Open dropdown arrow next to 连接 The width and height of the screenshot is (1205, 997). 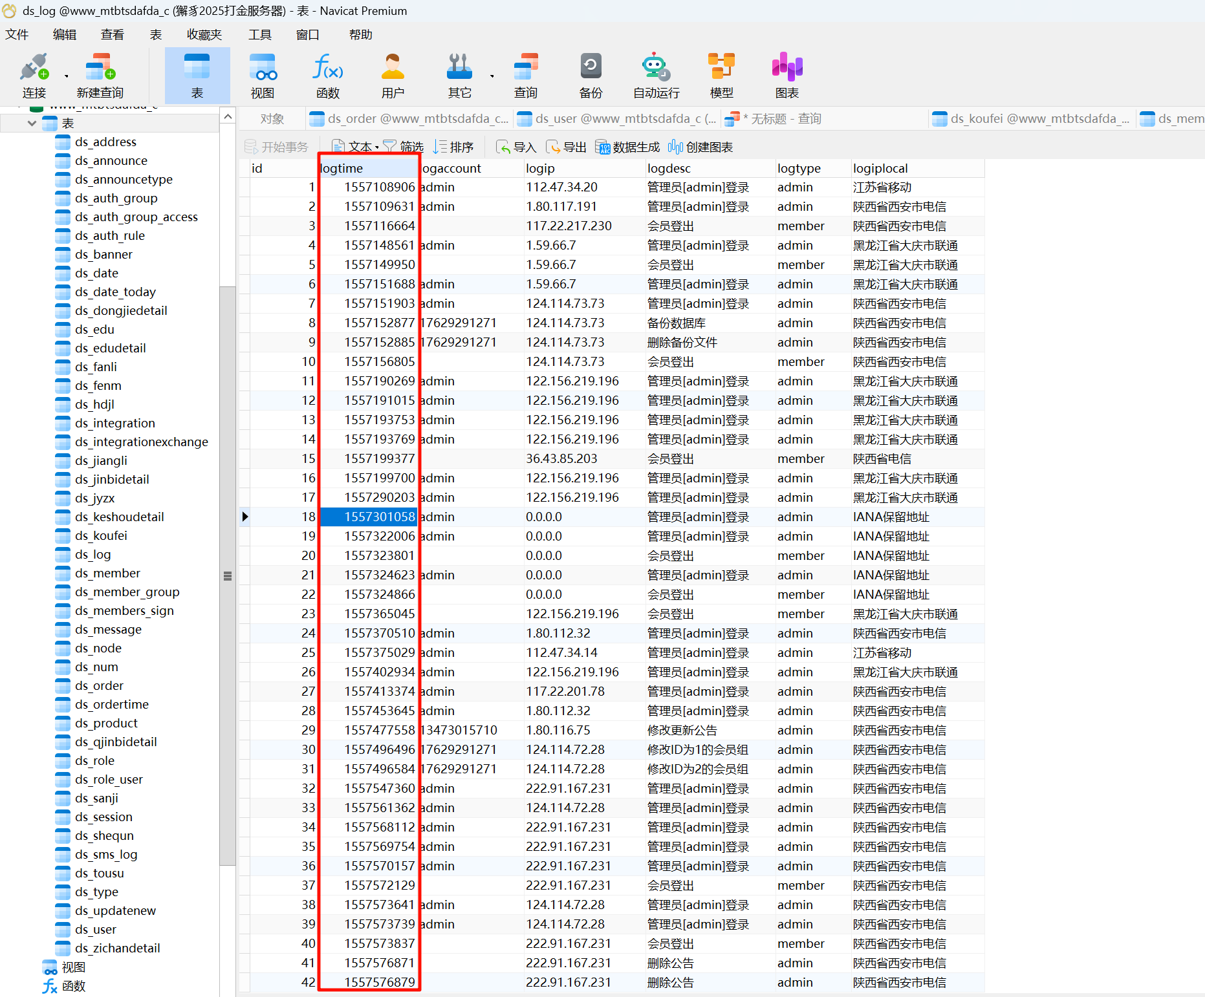pos(66,76)
